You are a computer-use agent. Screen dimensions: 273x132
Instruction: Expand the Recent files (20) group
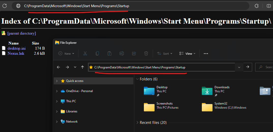click(137, 123)
